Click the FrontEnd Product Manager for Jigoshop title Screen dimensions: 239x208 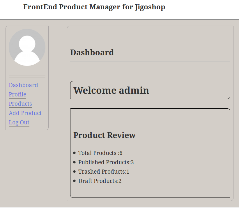pos(94,7)
